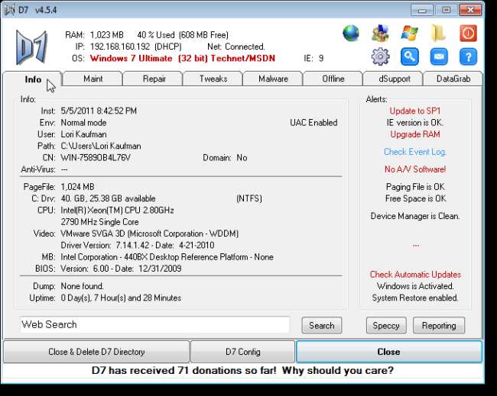Click the BIOS Version 6.00 text
The image size is (497, 396).
point(121,269)
